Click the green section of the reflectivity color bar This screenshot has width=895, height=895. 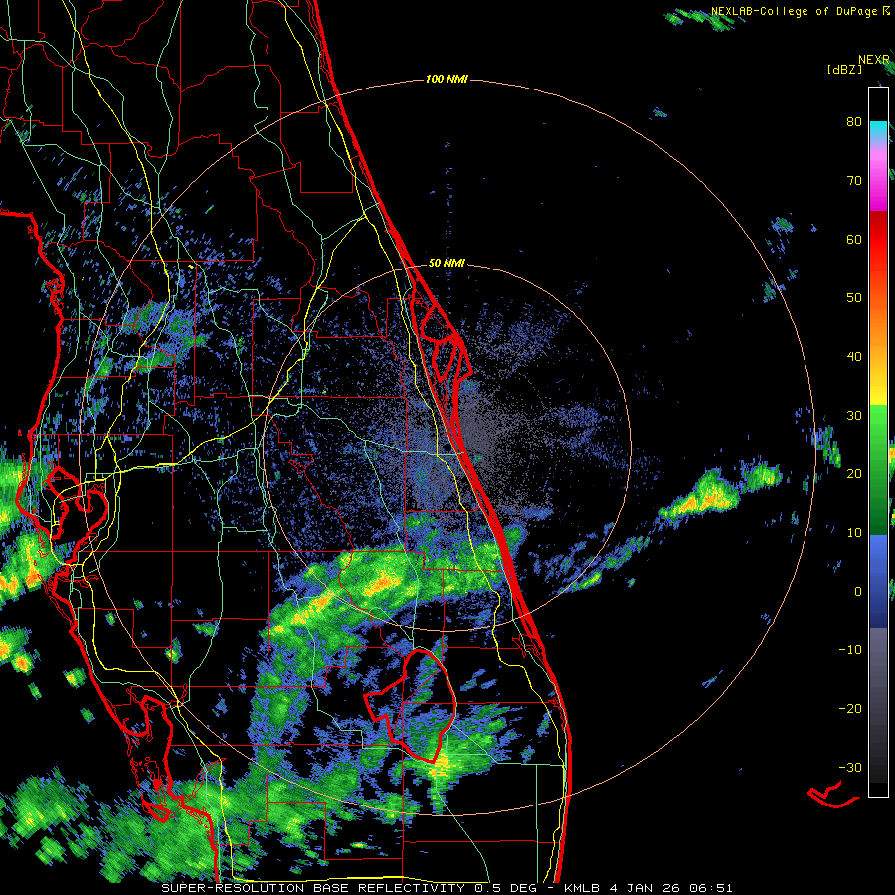coord(878,469)
